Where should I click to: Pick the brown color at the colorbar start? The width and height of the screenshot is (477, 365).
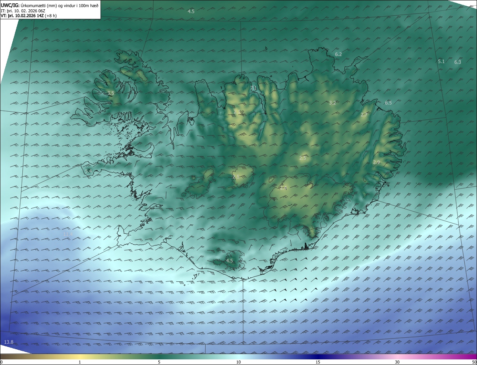(x=2, y=357)
